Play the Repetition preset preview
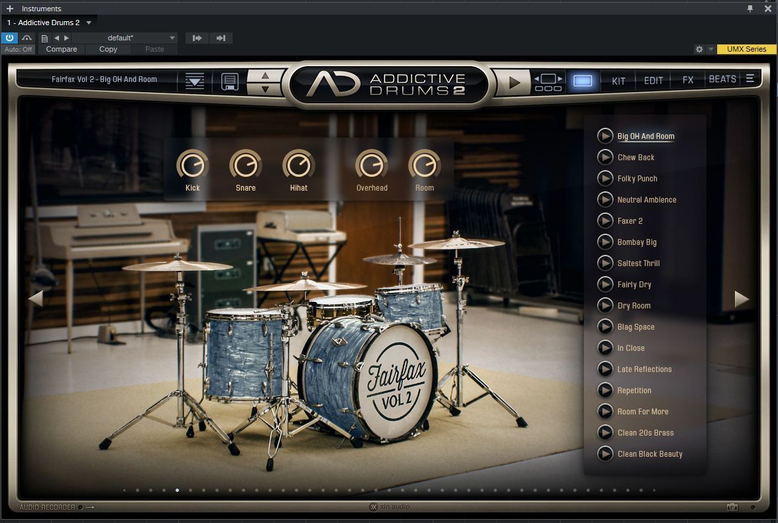The image size is (778, 523). [605, 390]
